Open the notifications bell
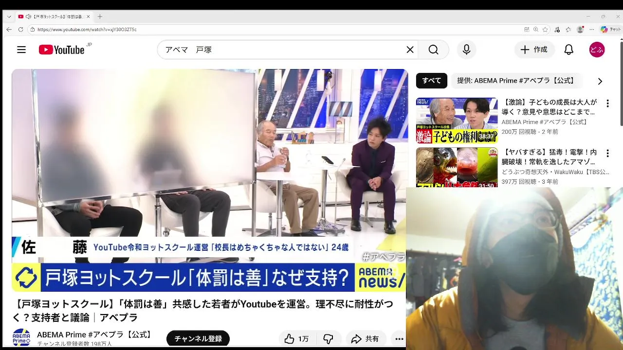 pos(568,50)
